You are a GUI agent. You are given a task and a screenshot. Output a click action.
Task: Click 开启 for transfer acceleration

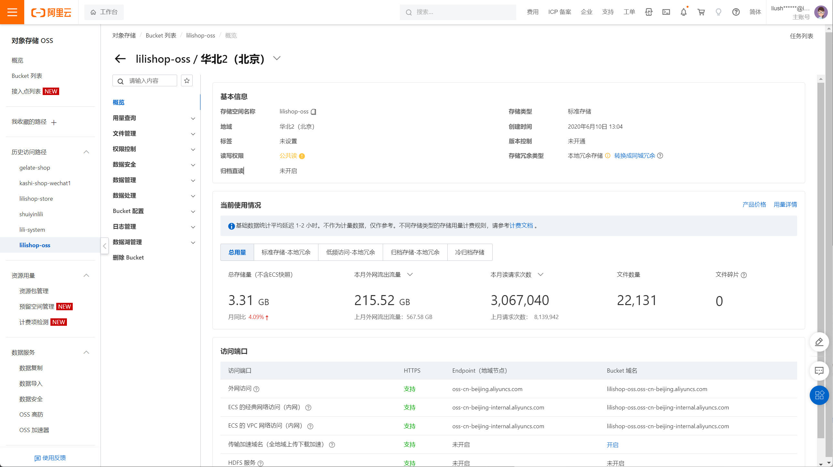click(613, 445)
